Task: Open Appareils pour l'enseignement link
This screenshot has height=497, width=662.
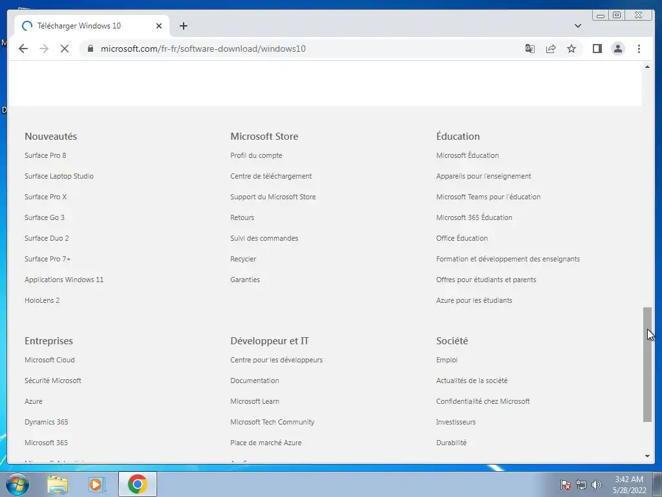Action: click(484, 176)
